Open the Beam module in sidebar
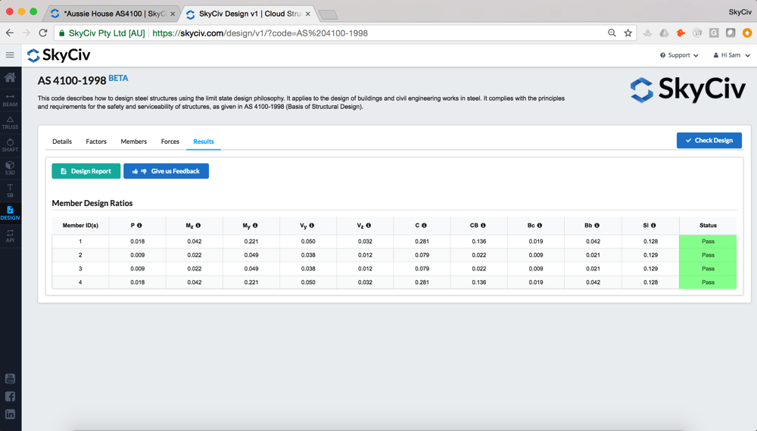The width and height of the screenshot is (757, 431). [11, 99]
